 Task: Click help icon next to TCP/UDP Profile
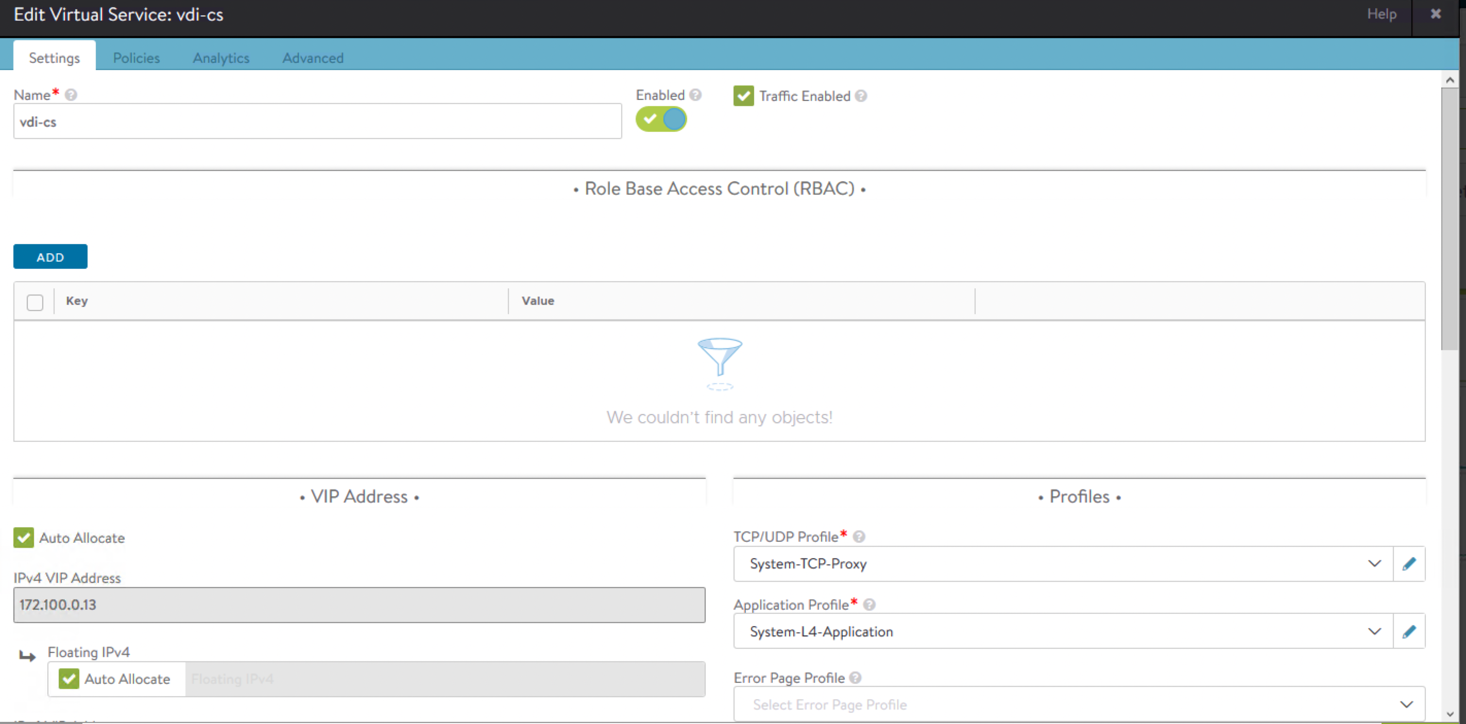coord(859,537)
